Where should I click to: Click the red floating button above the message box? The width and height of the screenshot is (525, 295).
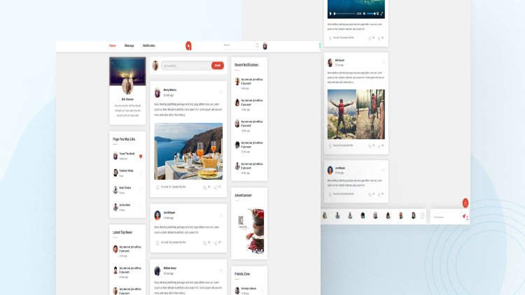(x=465, y=203)
